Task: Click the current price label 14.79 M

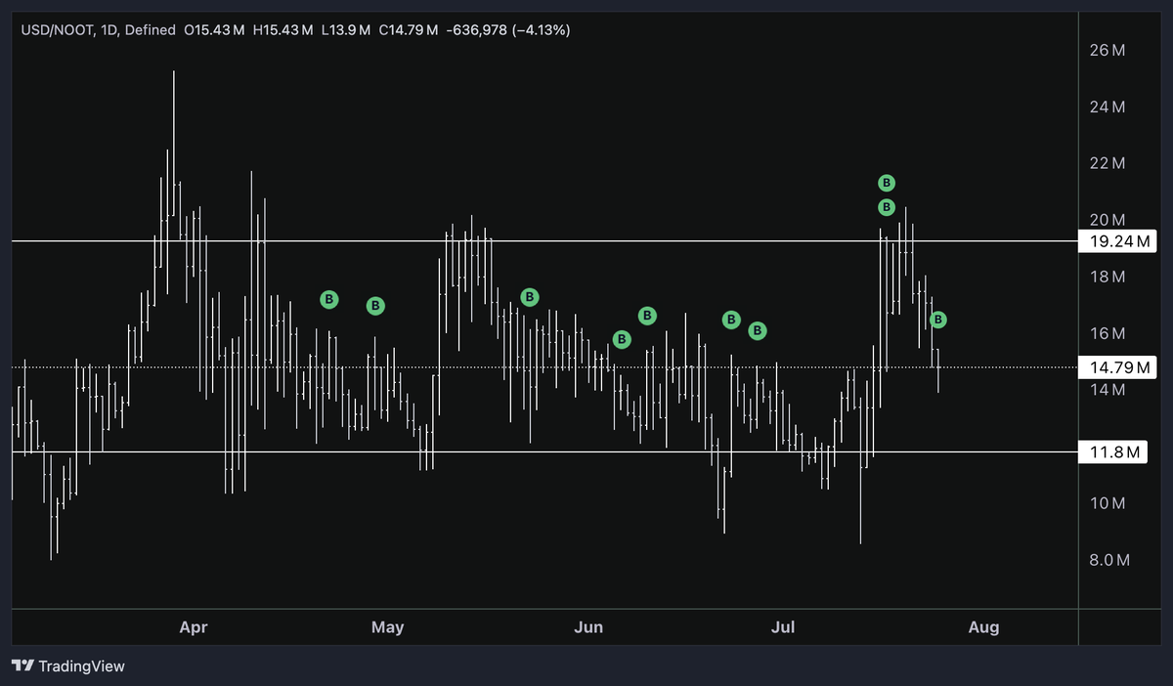Action: click(x=1116, y=368)
